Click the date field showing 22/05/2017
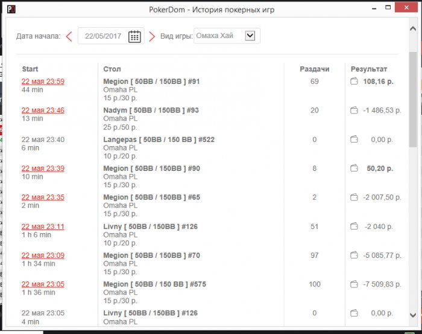The height and width of the screenshot is (334, 422). pyautogui.click(x=103, y=36)
